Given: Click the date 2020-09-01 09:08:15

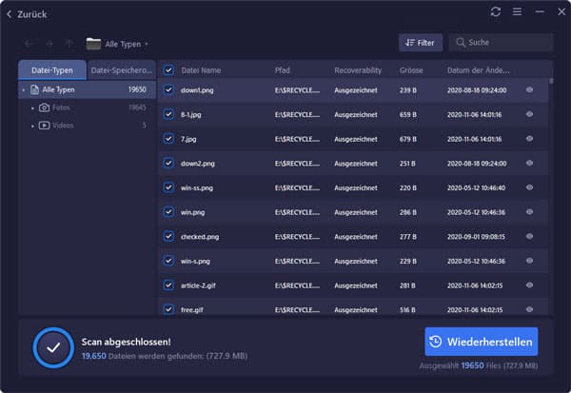Looking at the screenshot, I should [x=476, y=237].
